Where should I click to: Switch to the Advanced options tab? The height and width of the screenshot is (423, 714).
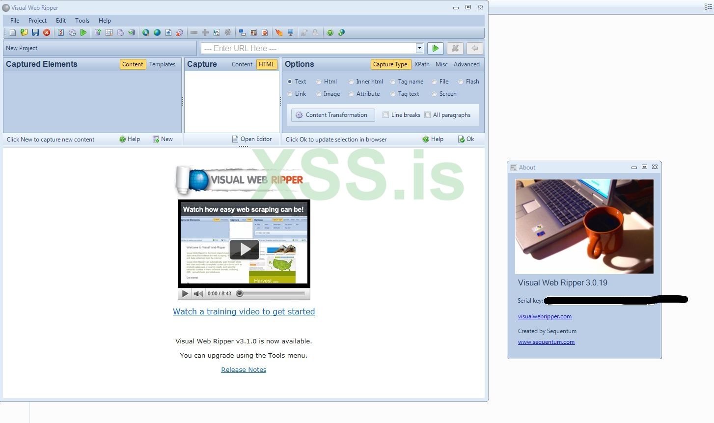click(x=467, y=64)
